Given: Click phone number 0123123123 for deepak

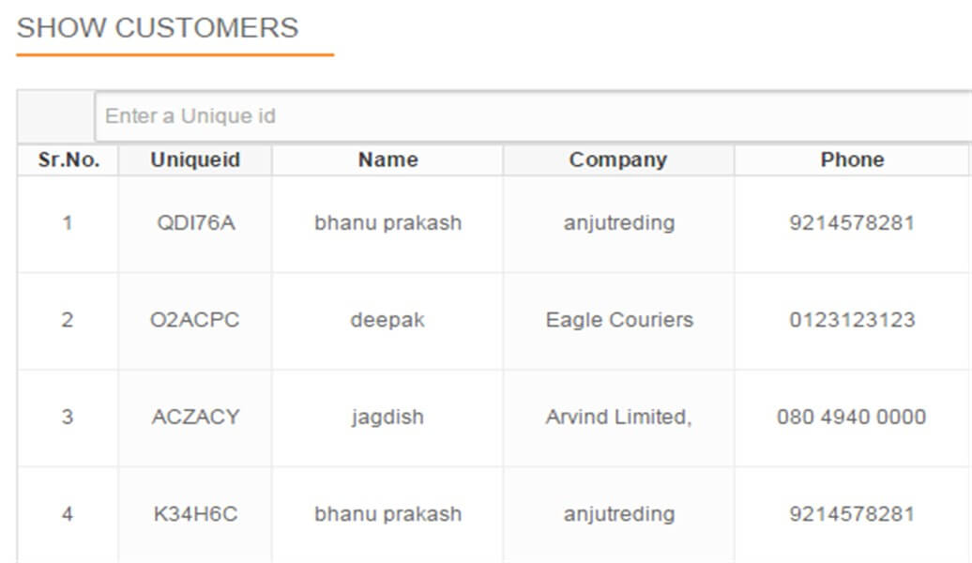Looking at the screenshot, I should tap(852, 320).
